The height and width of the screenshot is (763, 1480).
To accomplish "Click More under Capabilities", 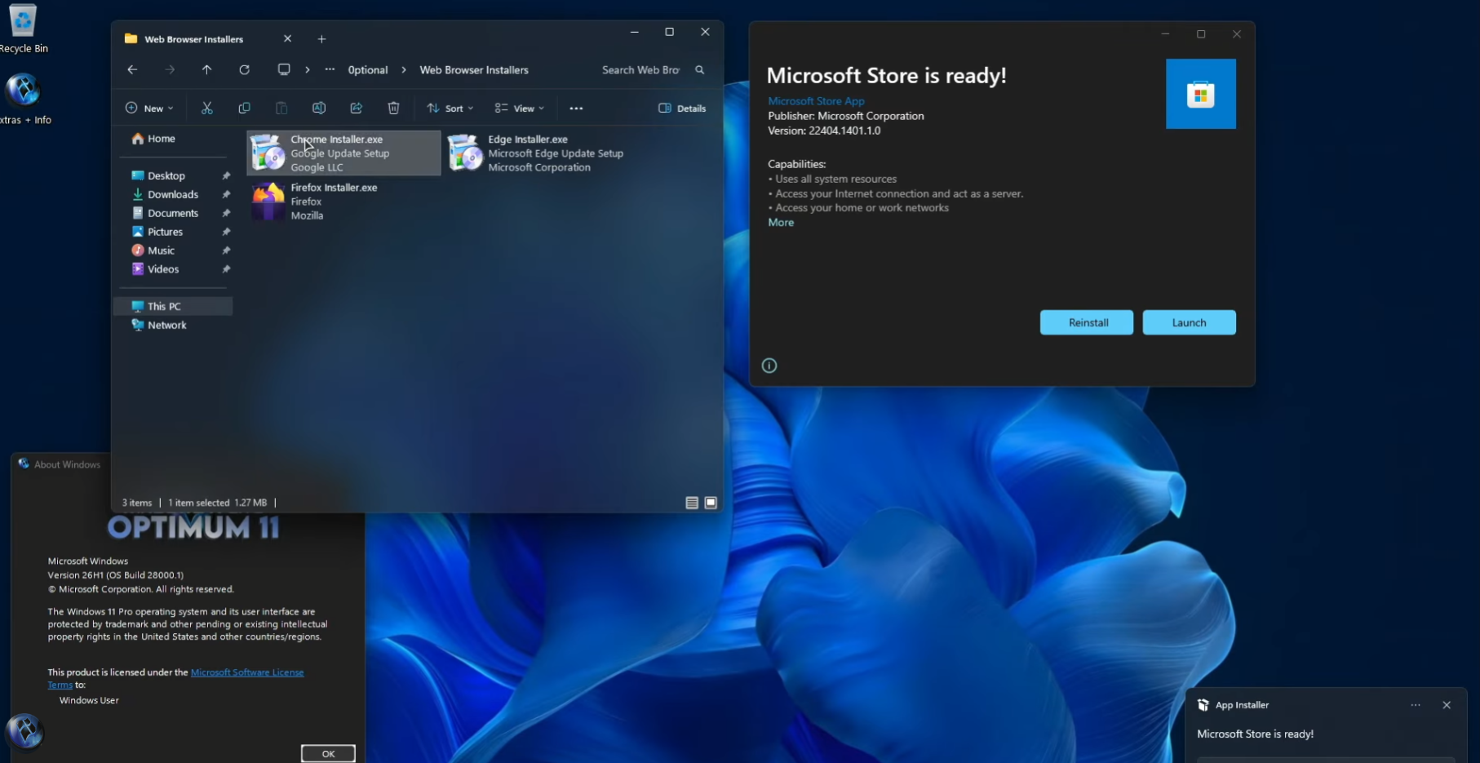I will tap(781, 222).
